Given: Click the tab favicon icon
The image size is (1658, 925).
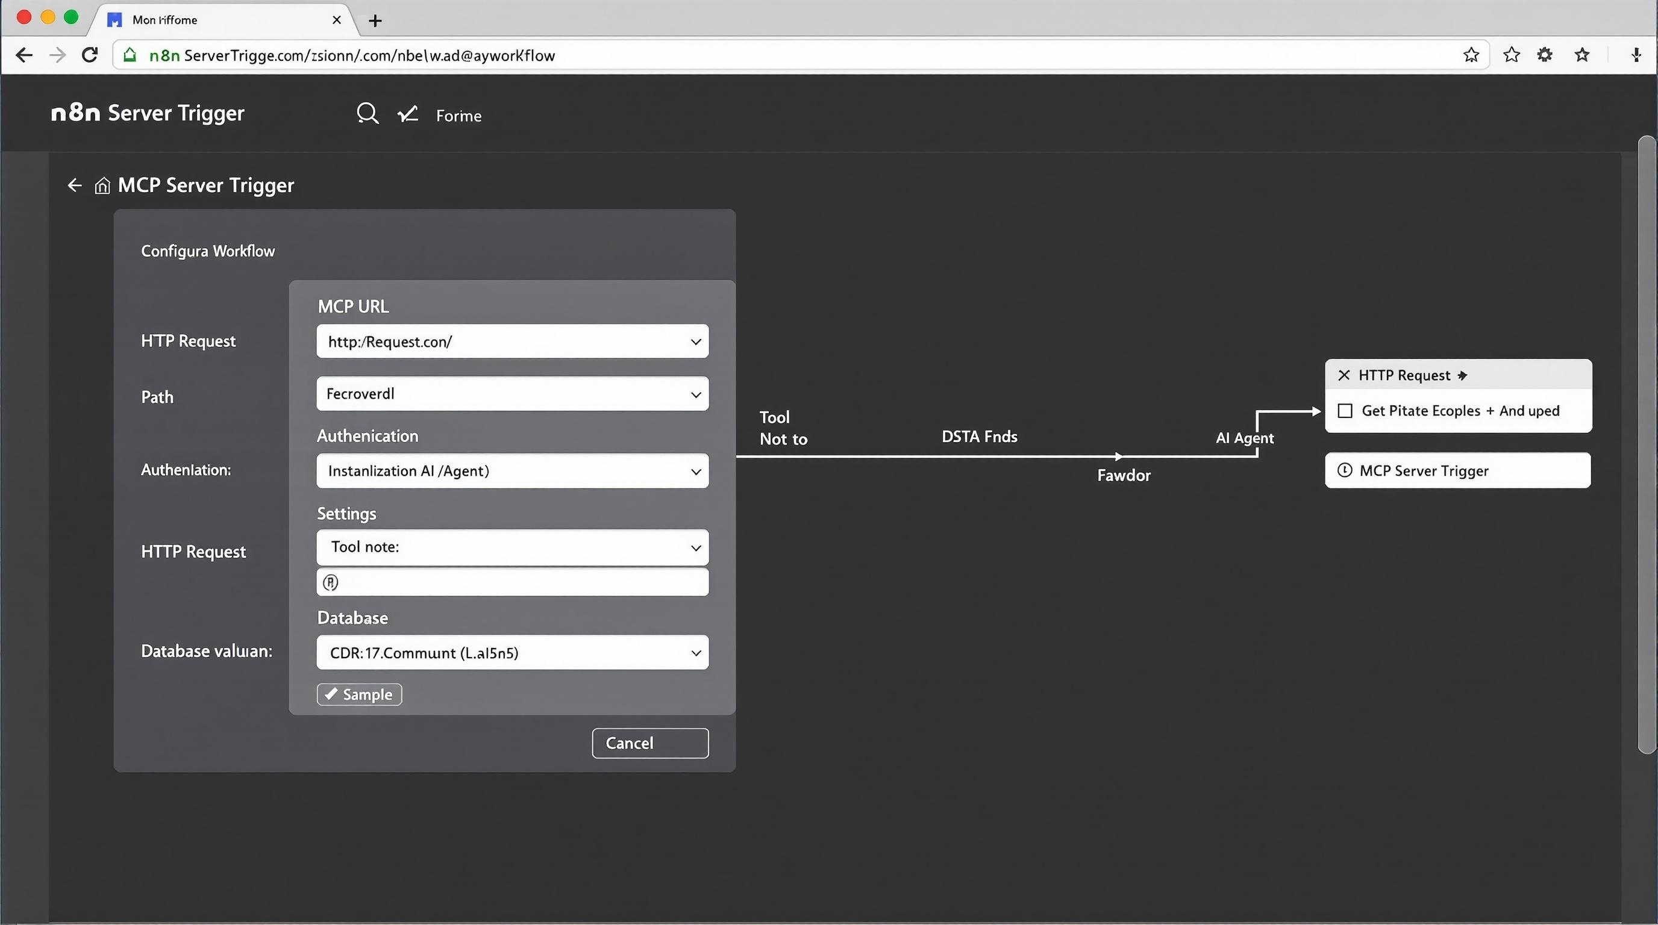Looking at the screenshot, I should (114, 20).
